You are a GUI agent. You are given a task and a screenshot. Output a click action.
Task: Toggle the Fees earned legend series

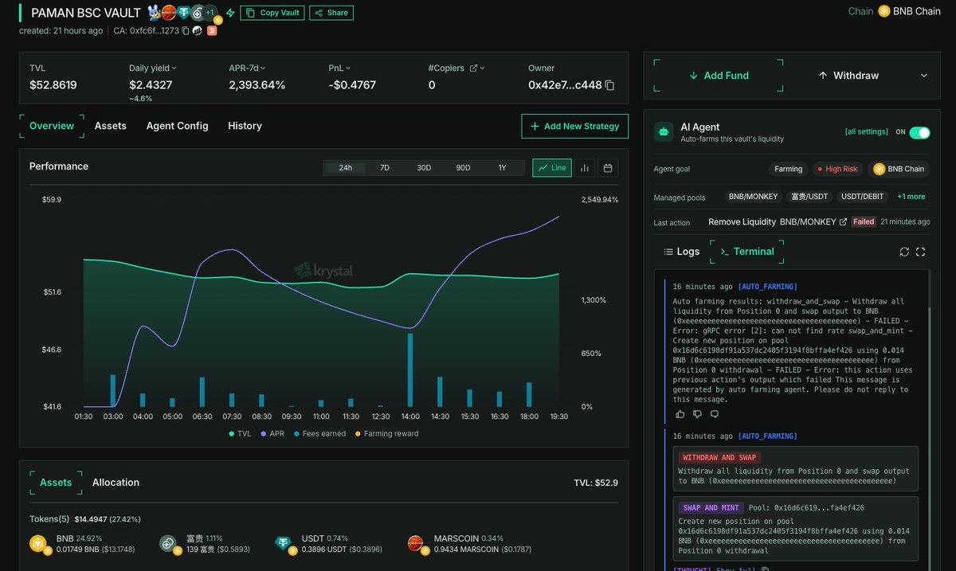[319, 434]
